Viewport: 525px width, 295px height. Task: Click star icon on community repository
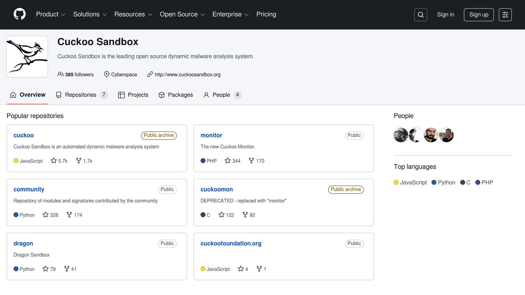(x=45, y=215)
